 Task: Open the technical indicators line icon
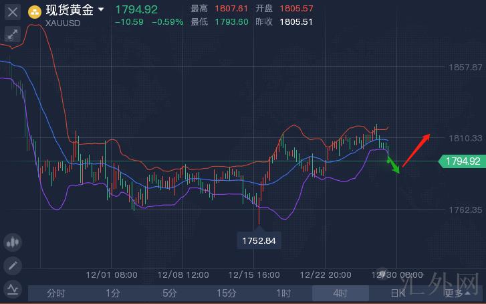(x=13, y=289)
